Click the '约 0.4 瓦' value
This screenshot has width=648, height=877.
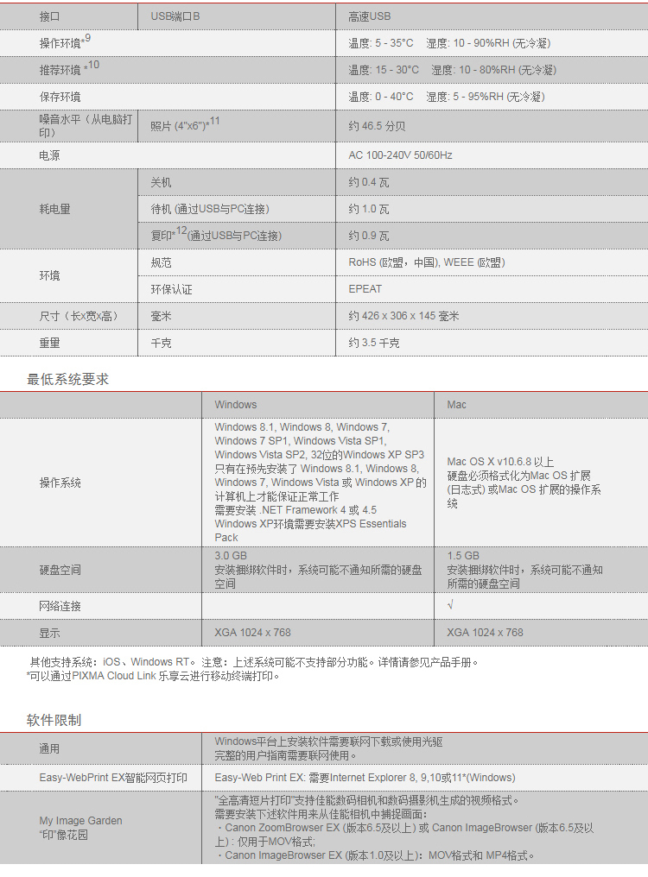point(369,183)
